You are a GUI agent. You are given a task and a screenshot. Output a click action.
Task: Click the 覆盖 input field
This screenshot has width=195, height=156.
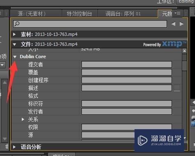click(x=127, y=72)
